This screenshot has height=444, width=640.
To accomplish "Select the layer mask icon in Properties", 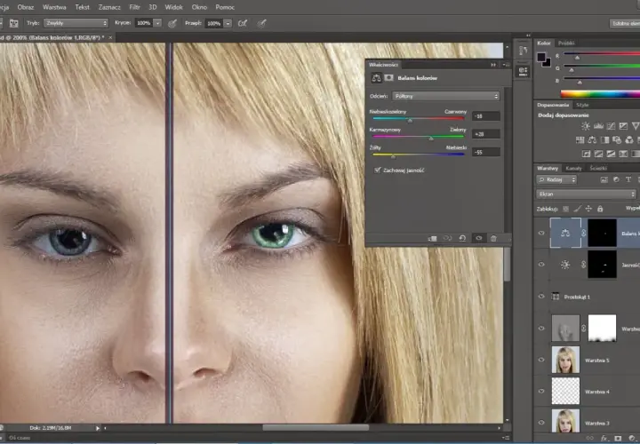I will (389, 77).
